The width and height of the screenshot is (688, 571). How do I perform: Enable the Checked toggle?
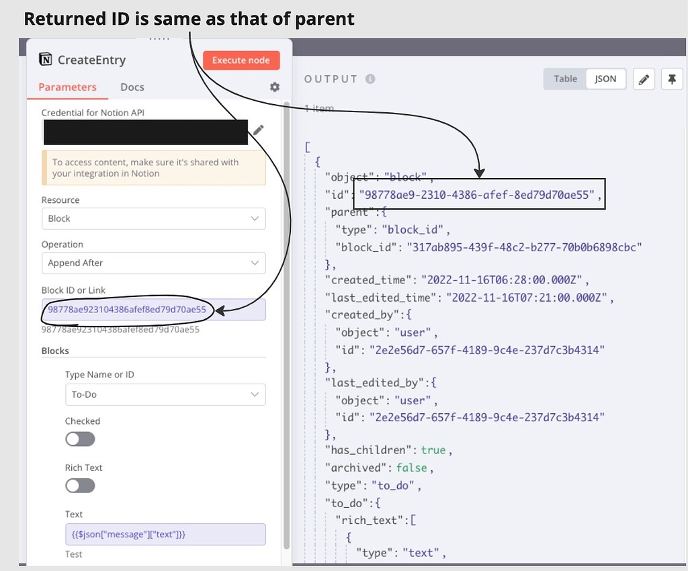click(x=80, y=439)
